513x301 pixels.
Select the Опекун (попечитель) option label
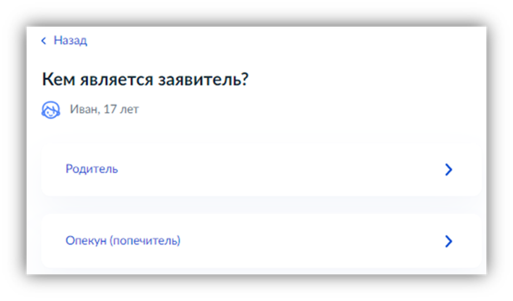[123, 241]
